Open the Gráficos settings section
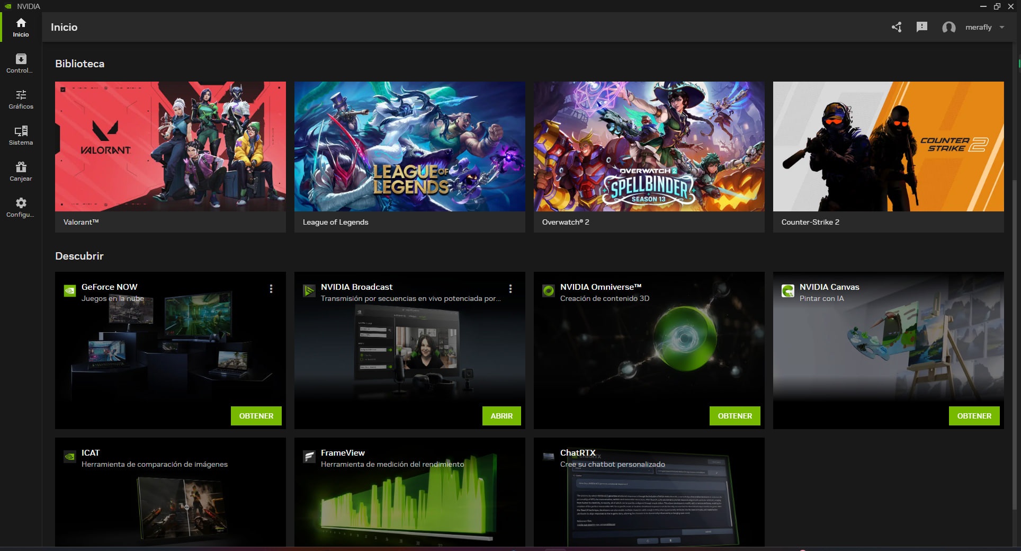Viewport: 1021px width, 551px height. 21,99
